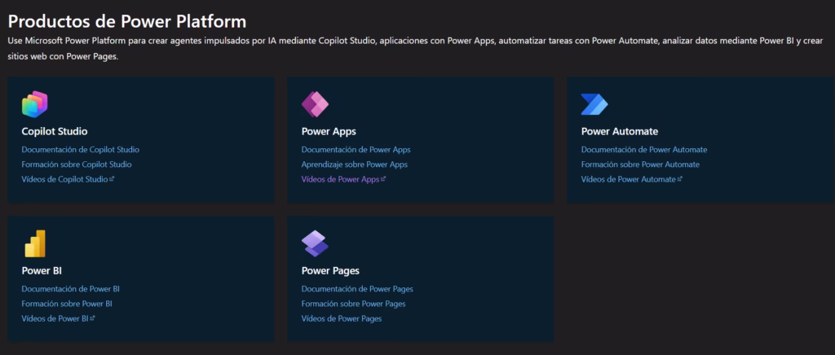Open Vídeos de Power Automate link
The width and height of the screenshot is (835, 355).
629,179
